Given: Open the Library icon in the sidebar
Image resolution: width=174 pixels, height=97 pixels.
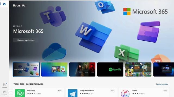Looking at the screenshot, I should pos(4,85).
